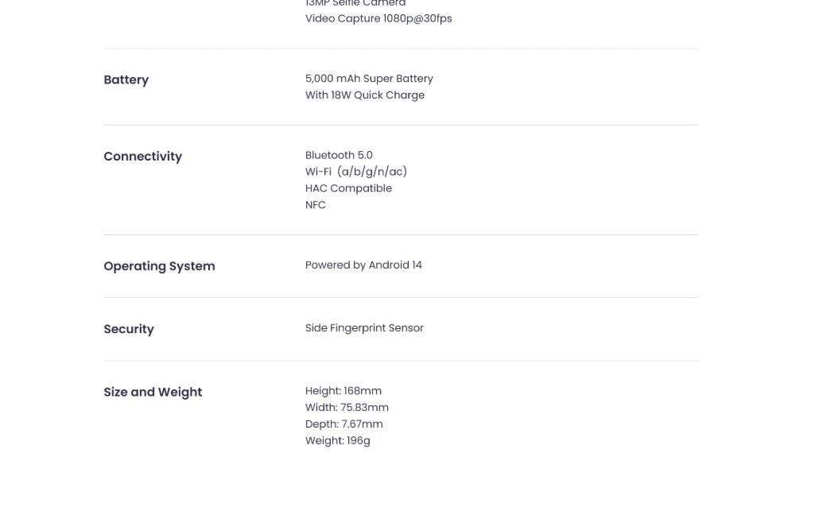Click the NFC entry under Connectivity

pos(315,205)
